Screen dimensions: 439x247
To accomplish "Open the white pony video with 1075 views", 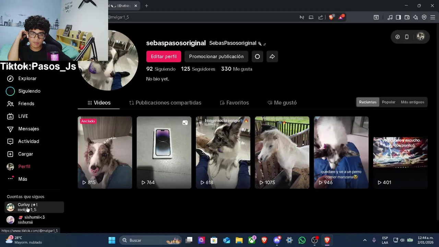I will tap(282, 153).
